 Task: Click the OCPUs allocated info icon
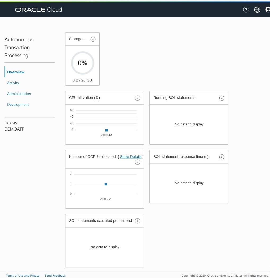point(138,162)
